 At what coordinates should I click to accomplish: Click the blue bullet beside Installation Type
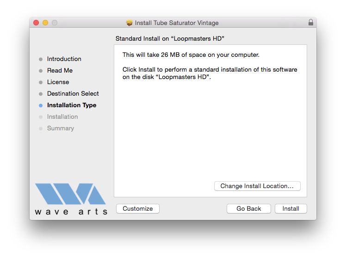point(41,105)
